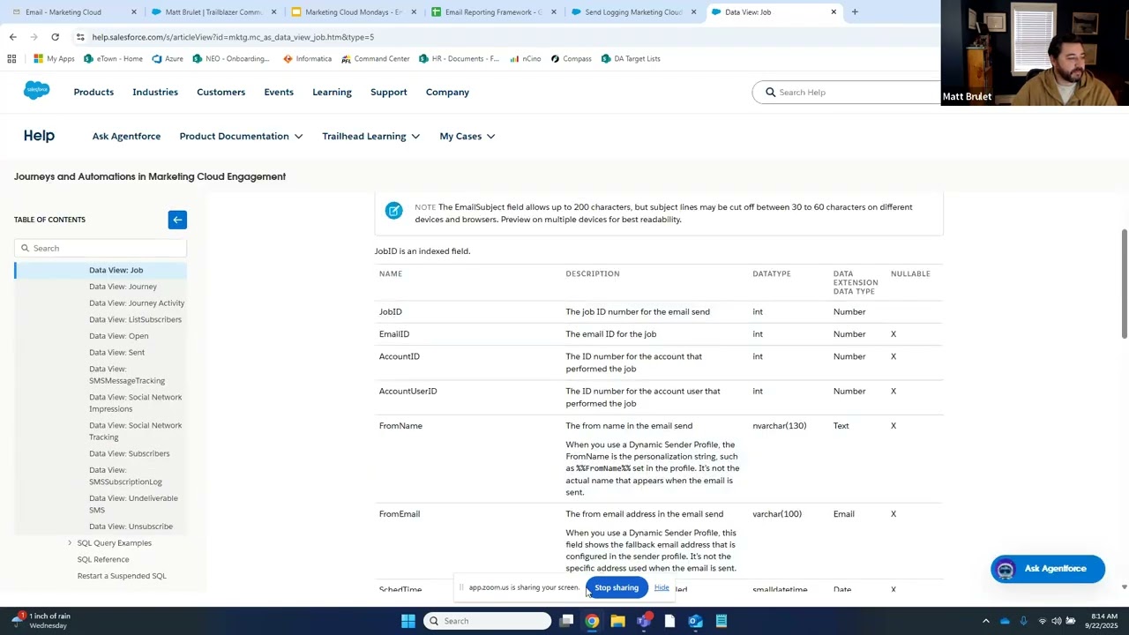Viewport: 1129px width, 635px height.
Task: Open Data View: Journey in the contents
Action: [123, 287]
